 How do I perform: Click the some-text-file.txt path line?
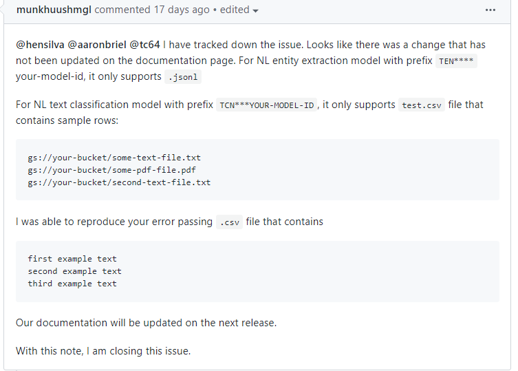114,158
